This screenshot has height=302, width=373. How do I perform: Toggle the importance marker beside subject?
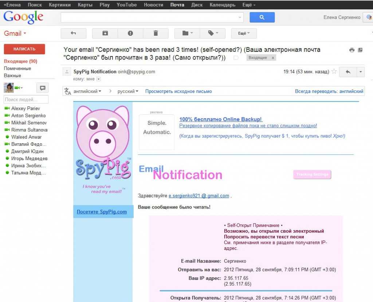236,58
